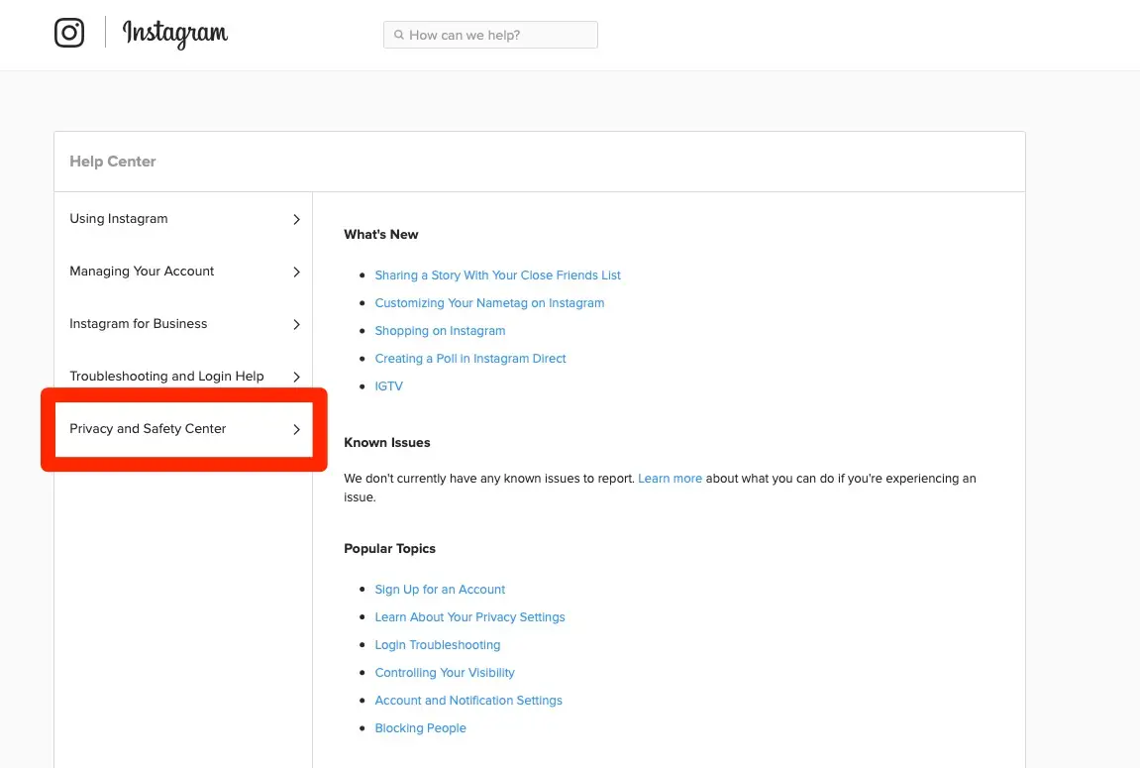1140x768 pixels.
Task: Open the Shopping on Instagram link
Action: coord(440,330)
